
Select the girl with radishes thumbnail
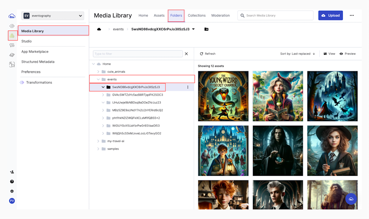[278, 96]
